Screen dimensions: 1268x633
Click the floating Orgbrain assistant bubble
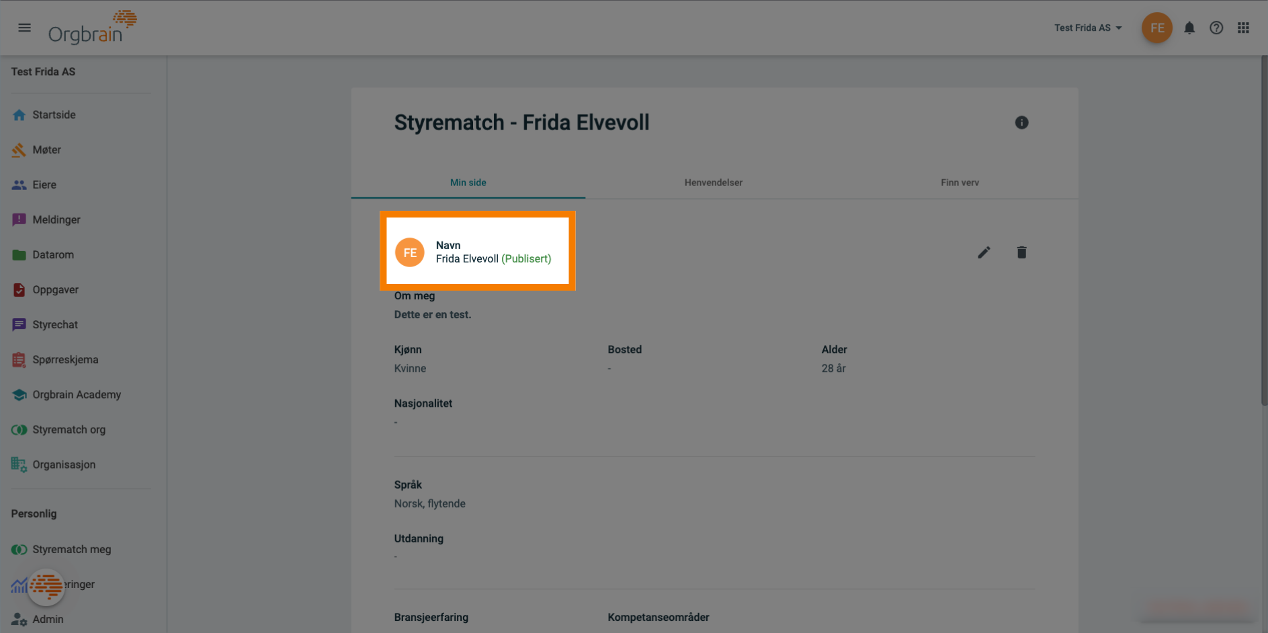[46, 587]
